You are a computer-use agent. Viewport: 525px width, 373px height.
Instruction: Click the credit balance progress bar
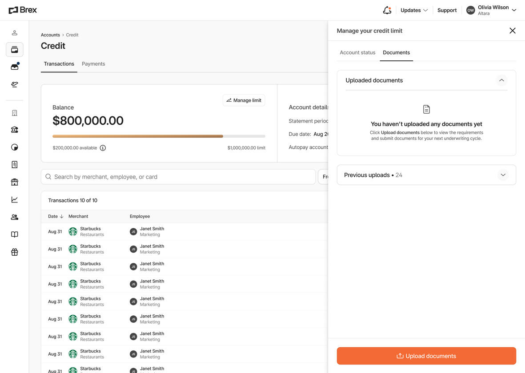159,136
